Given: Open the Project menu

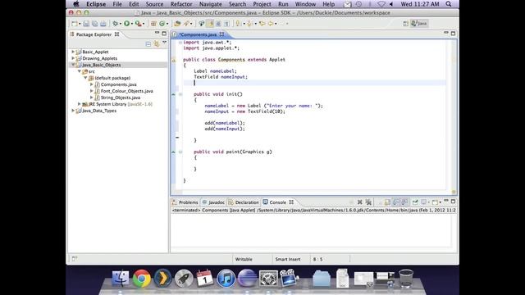Looking at the screenshot, I should [x=262, y=4].
